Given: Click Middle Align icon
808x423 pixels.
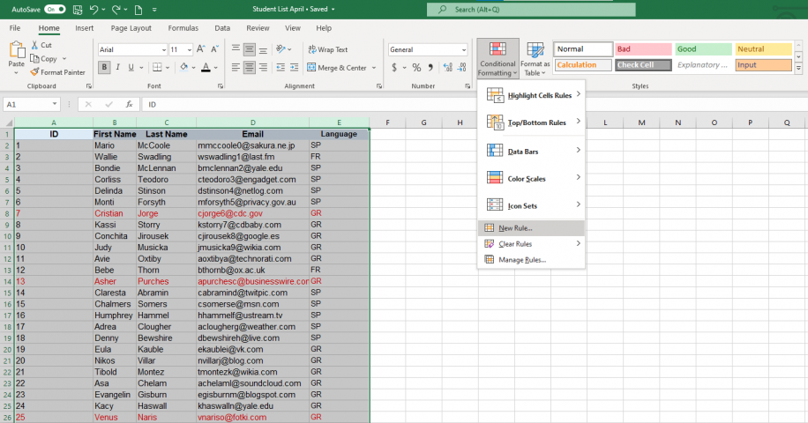Looking at the screenshot, I should click(x=250, y=49).
